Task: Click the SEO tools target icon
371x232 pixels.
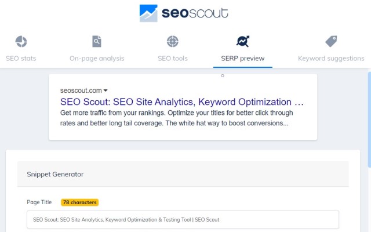Action: click(x=172, y=42)
